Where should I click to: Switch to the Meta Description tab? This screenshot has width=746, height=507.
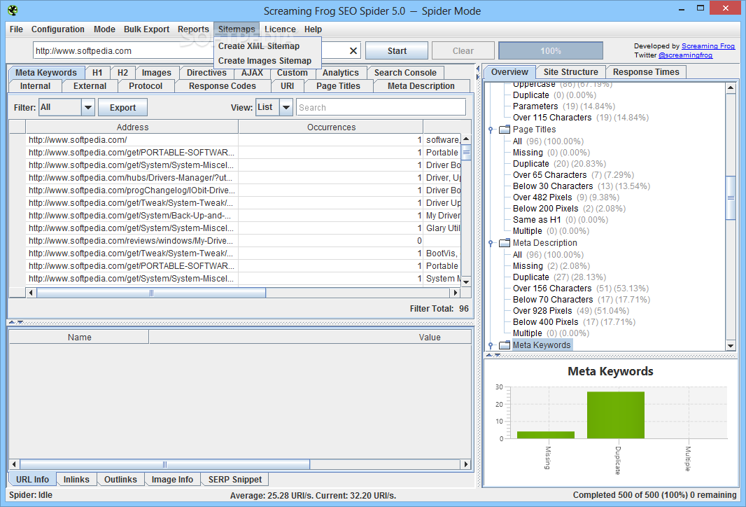point(421,86)
